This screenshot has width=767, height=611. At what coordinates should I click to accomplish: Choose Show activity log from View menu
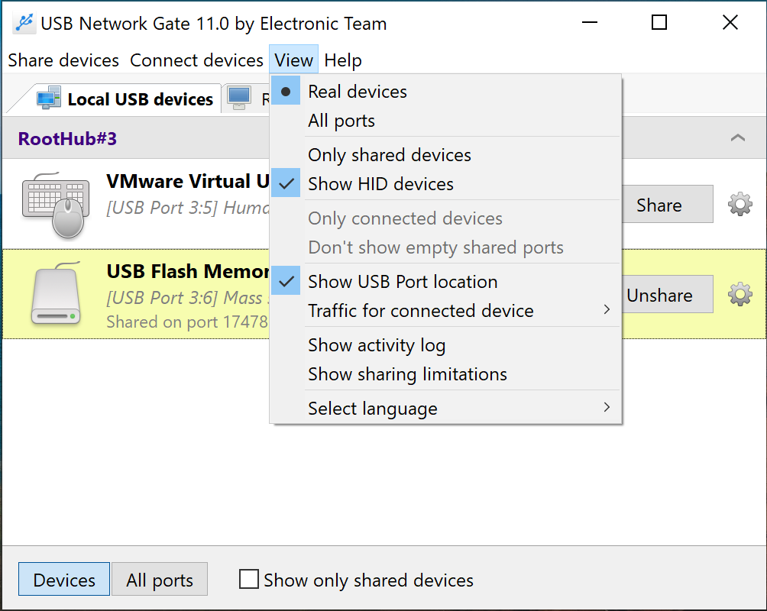pyautogui.click(x=377, y=345)
